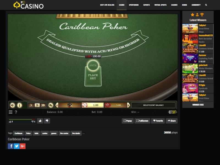Open the search icon in the top navigation
Screen dimensions: 220x165
206,5
